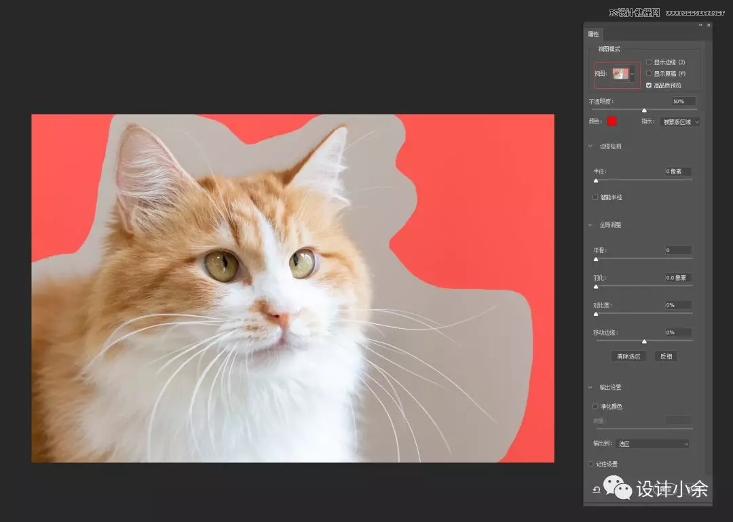Collapse the 全局调整 section
Screen dimensions: 733x522
click(590, 225)
